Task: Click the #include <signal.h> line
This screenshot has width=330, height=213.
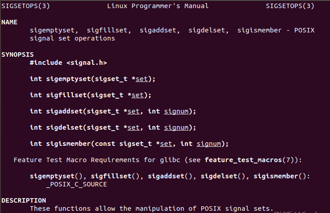Action: coord(68,63)
